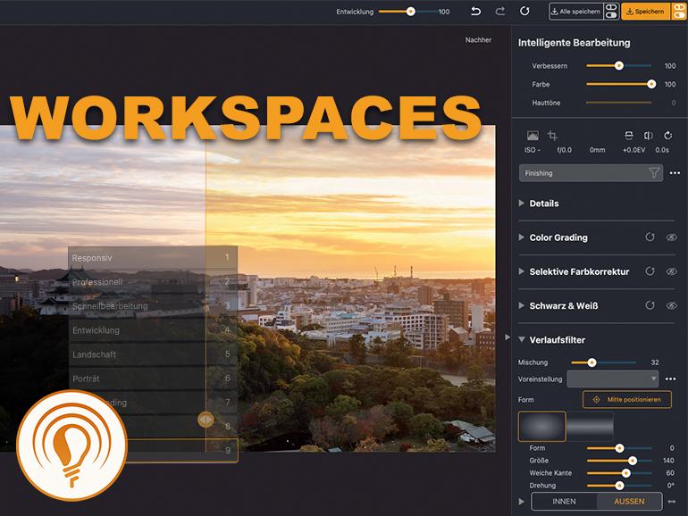Screen dimensions: 688x516
Task: Toggle visibility of Selektive Farbkorrektur
Action: click(x=671, y=271)
